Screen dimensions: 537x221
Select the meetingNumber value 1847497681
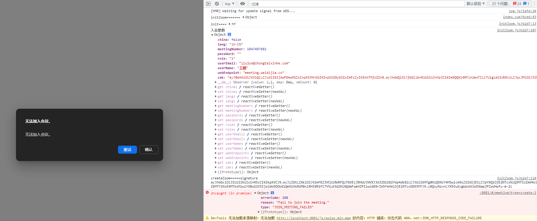pyautogui.click(x=257, y=49)
